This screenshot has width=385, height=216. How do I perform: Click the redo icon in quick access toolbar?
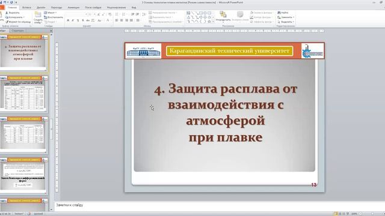[x=11, y=2]
